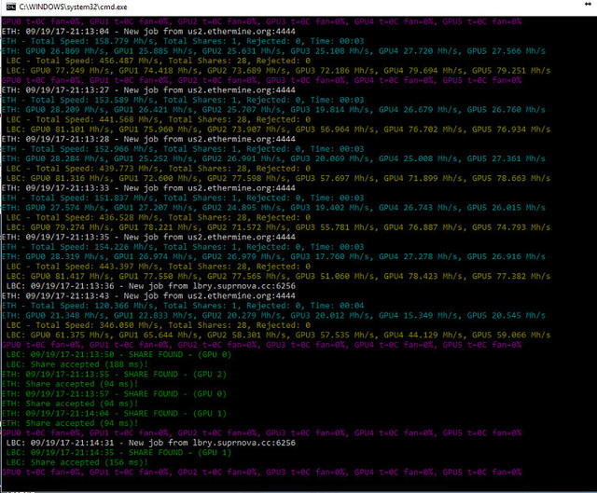Select ETH 21:14:04 SHARE FOUND (GPU 1) line
597x493 pixels.
pyautogui.click(x=114, y=414)
